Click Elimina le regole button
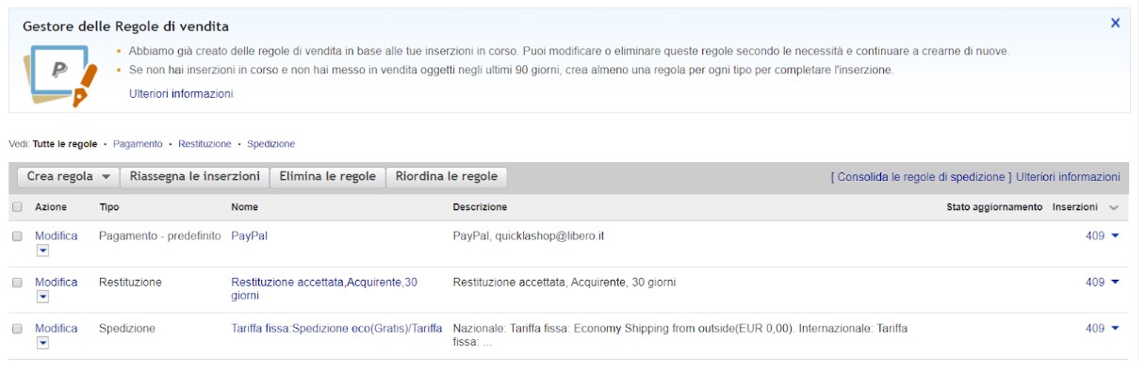Image resolution: width=1145 pixels, height=372 pixels. click(x=328, y=177)
